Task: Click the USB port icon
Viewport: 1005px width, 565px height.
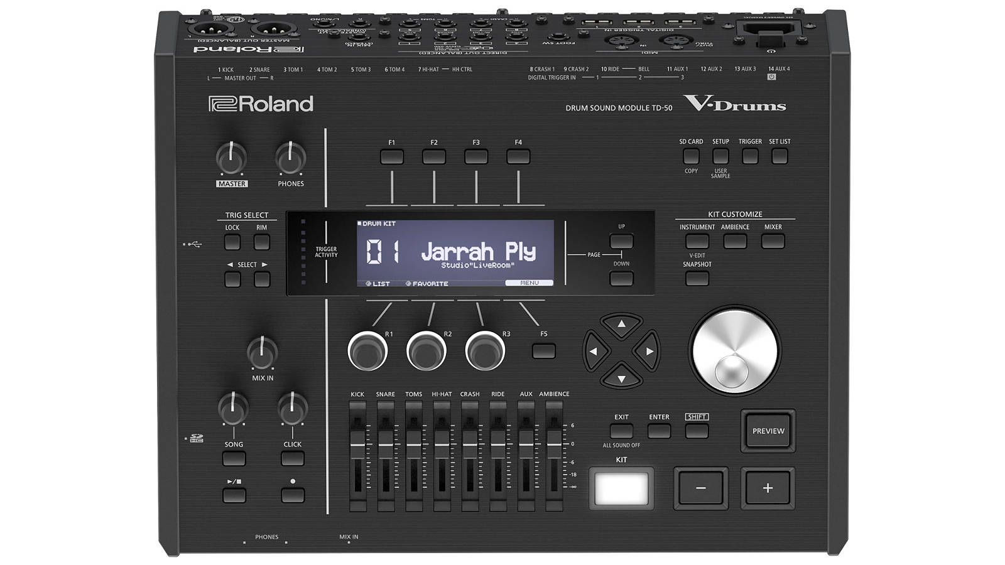Action: point(193,244)
